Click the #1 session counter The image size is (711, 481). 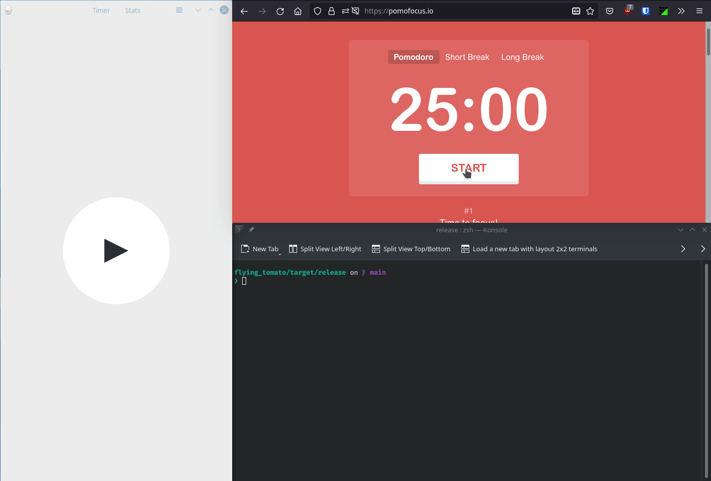click(x=468, y=211)
